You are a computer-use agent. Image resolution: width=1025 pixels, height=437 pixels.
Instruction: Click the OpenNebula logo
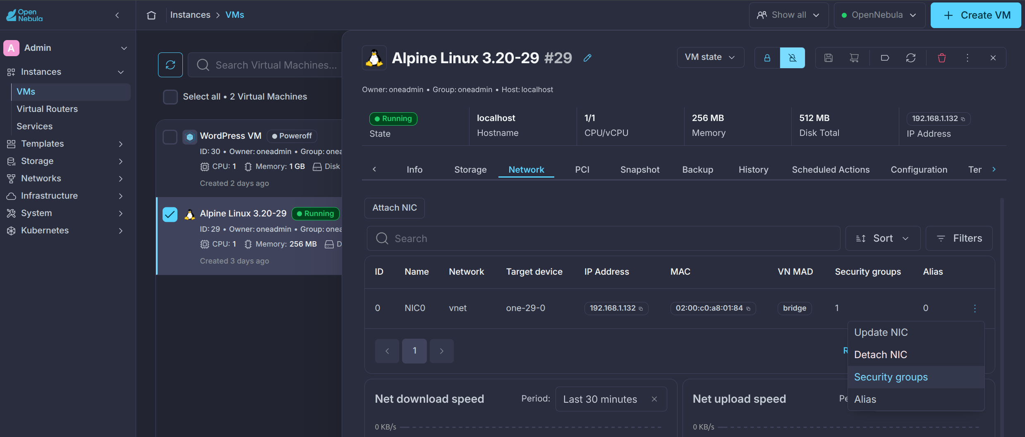click(x=24, y=15)
